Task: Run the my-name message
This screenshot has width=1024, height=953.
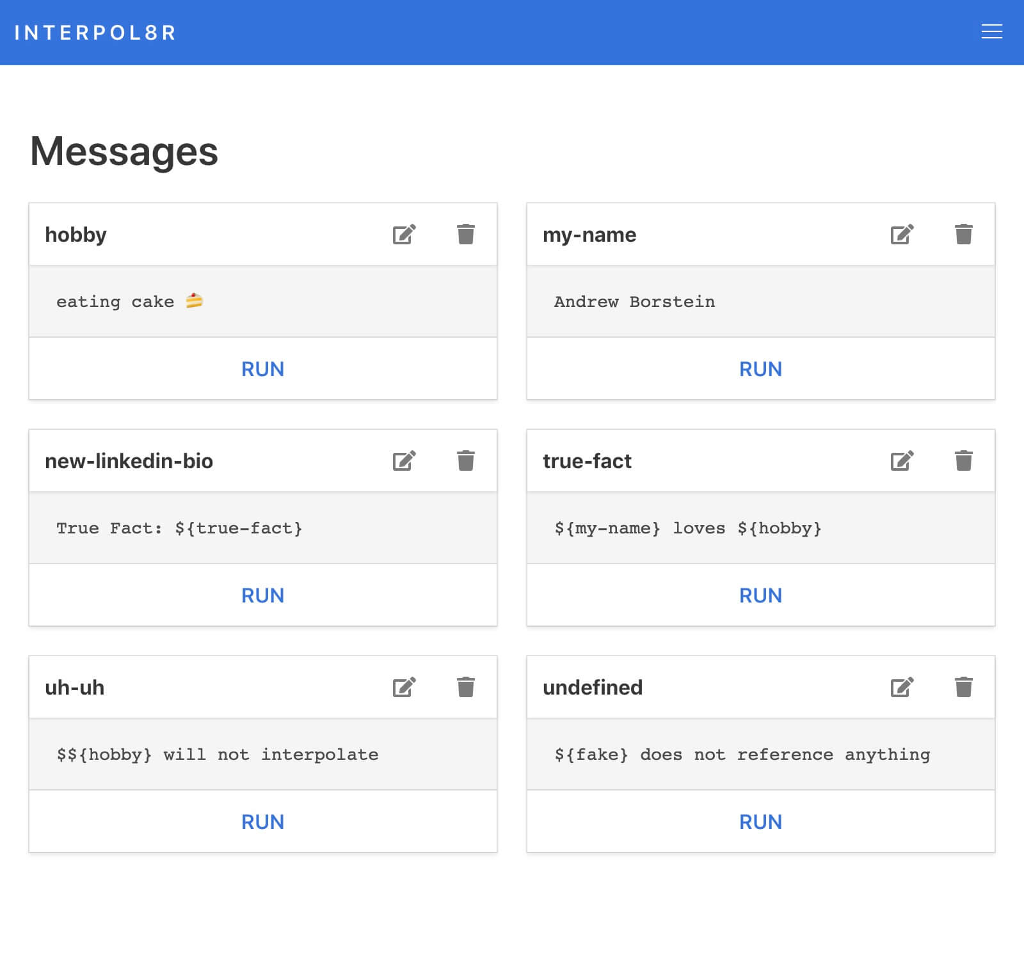Action: (760, 369)
